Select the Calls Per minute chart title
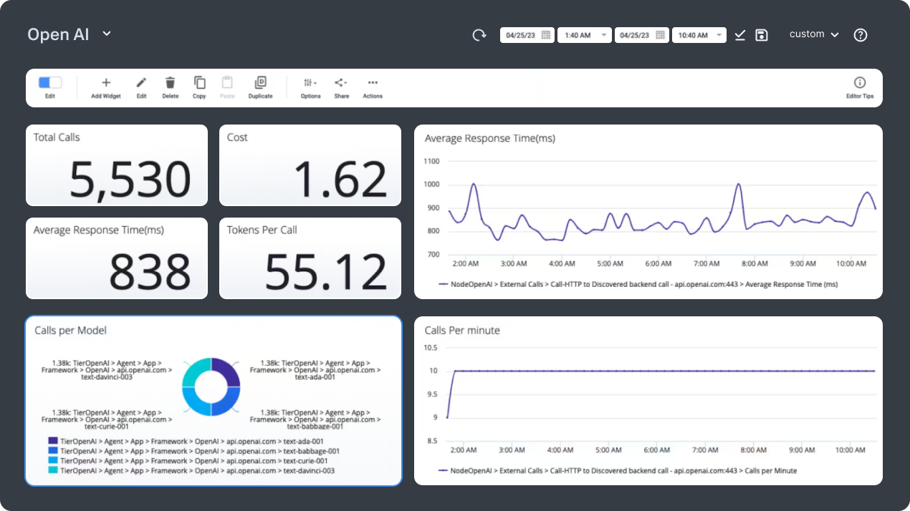The image size is (910, 511). (462, 331)
